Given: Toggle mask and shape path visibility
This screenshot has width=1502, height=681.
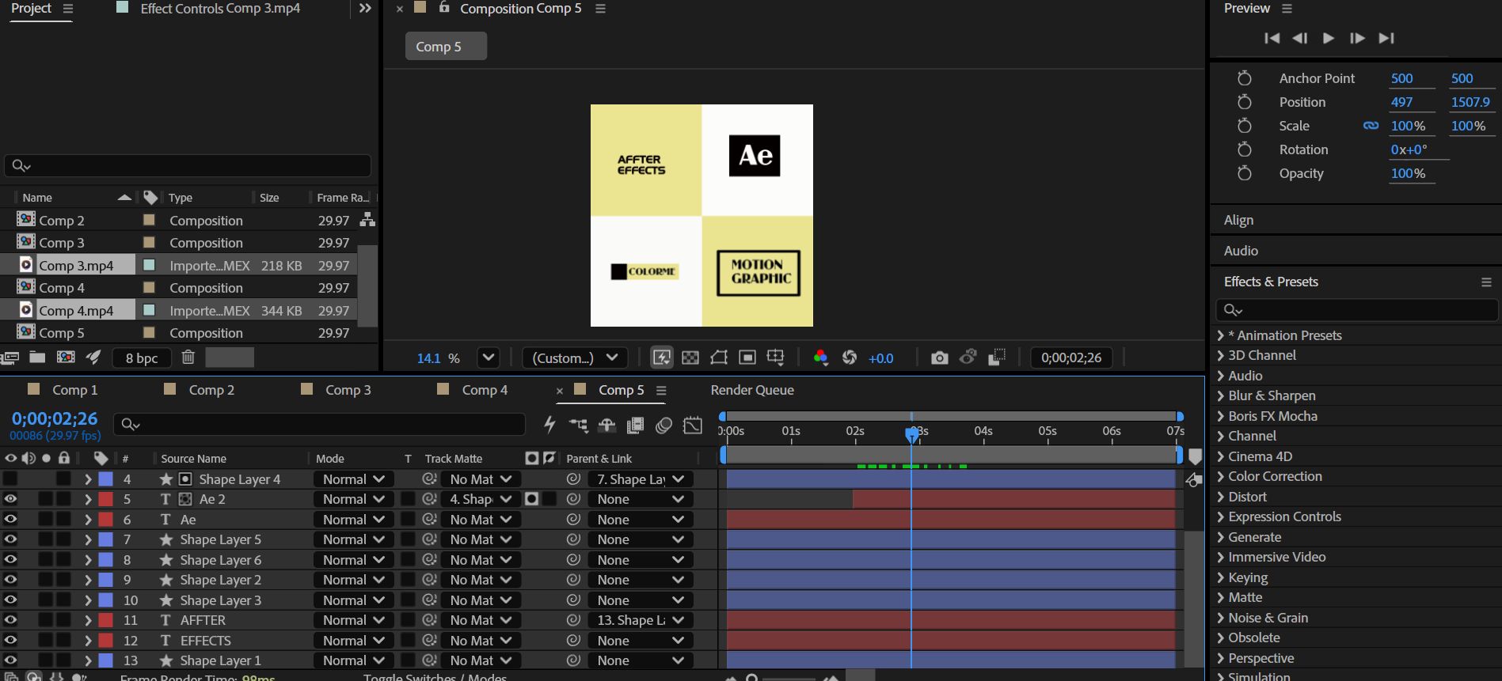Looking at the screenshot, I should [x=719, y=358].
